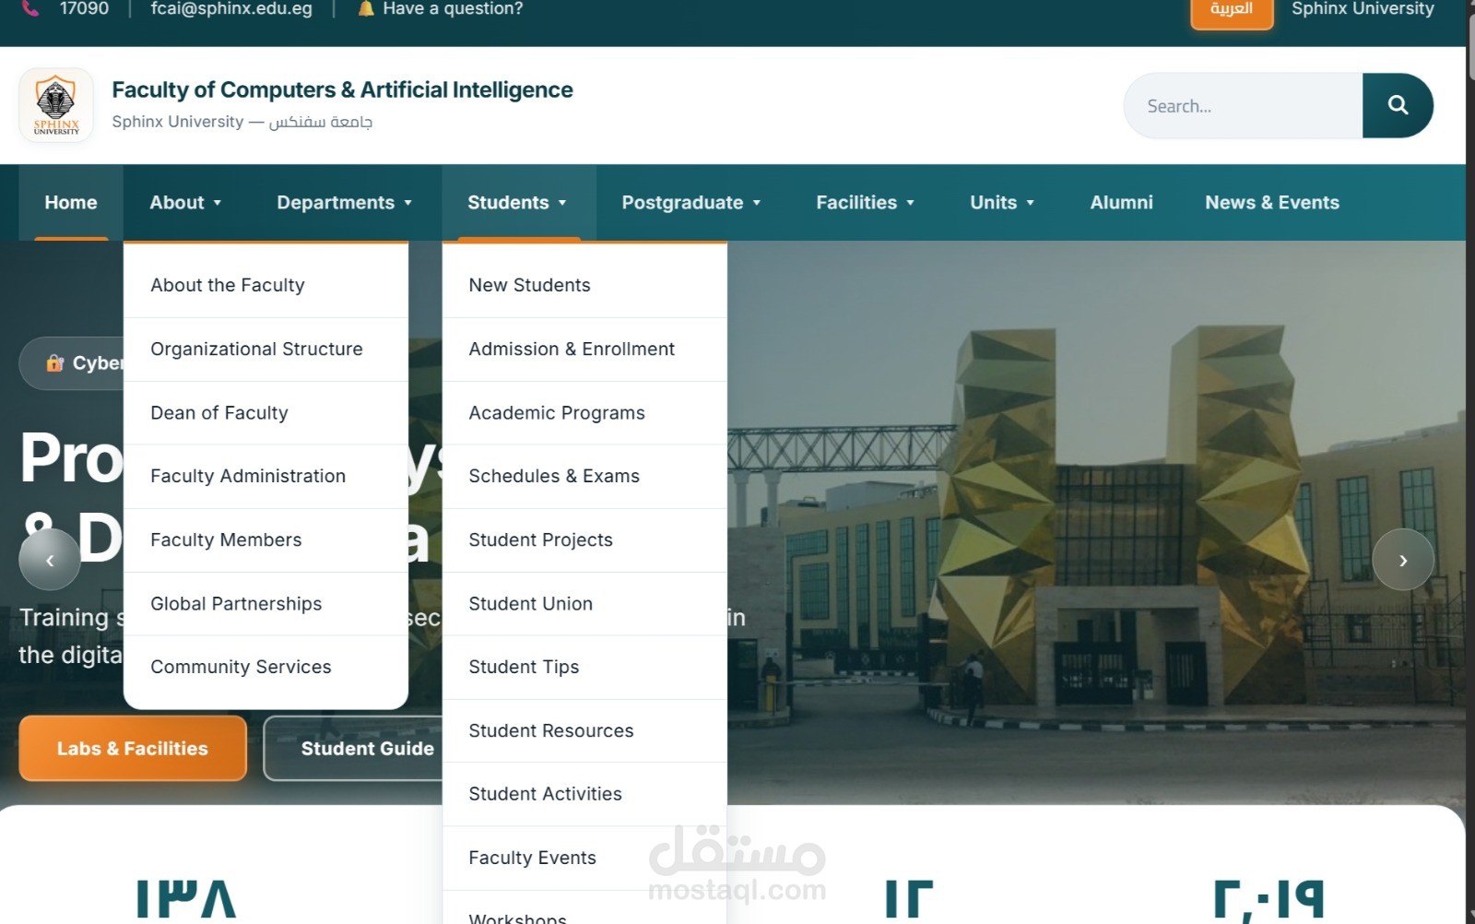Select Student Resources menu entry
Viewport: 1475px width, 924px height.
click(x=584, y=730)
